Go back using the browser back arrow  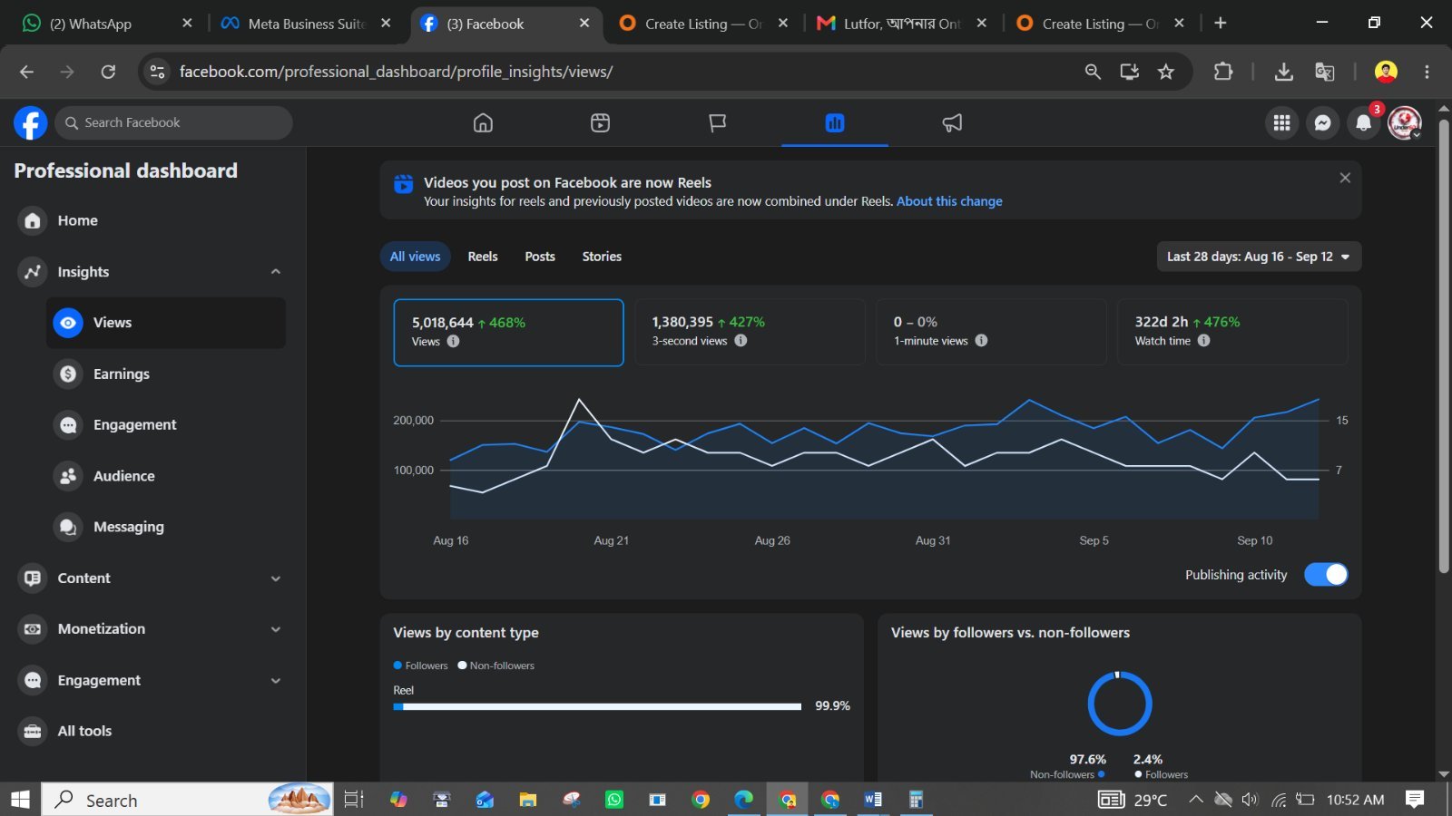26,72
